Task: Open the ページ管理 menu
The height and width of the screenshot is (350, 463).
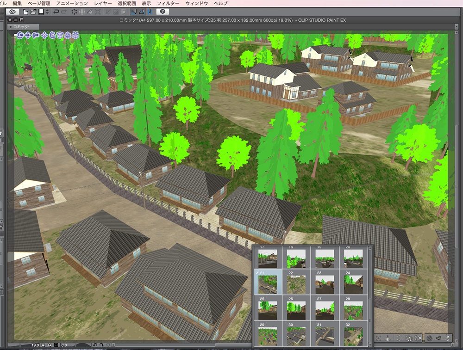Action: (x=39, y=3)
